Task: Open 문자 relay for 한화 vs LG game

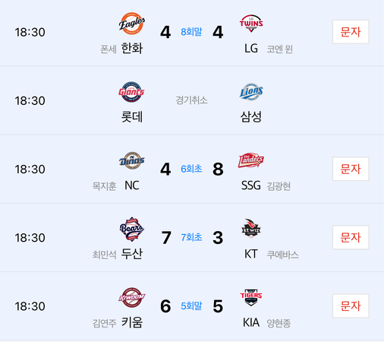Action: tap(351, 32)
